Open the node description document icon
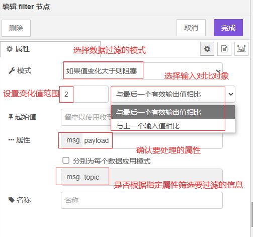 tap(224, 49)
